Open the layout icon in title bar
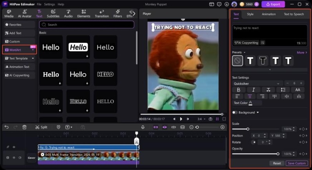Screen dimensions: 312x170 click(212, 4)
